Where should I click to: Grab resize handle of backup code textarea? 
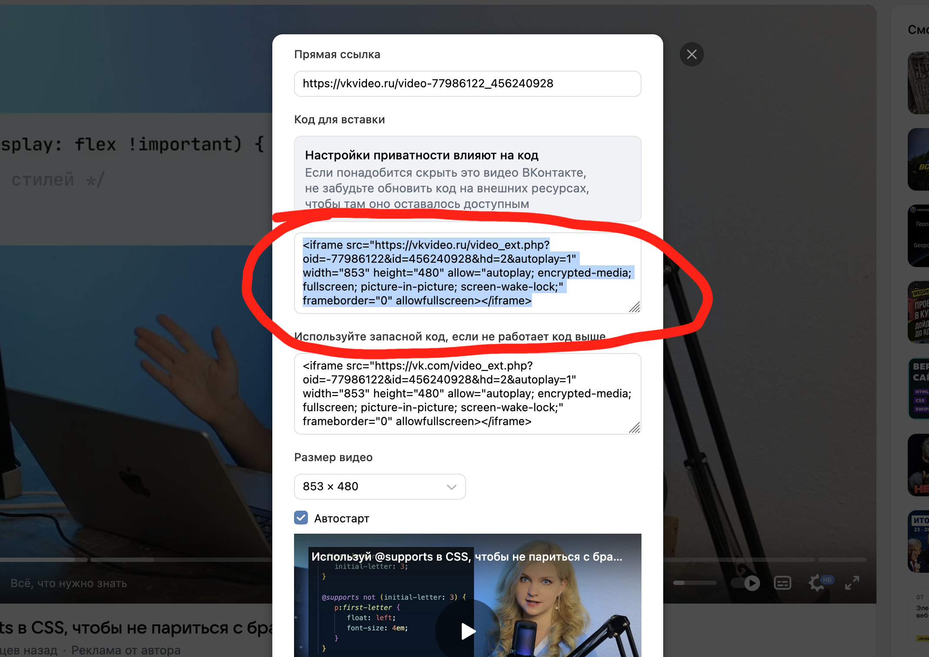click(635, 428)
